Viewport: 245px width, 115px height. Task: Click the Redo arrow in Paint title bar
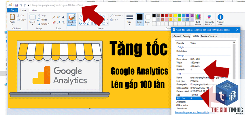click(25, 5)
